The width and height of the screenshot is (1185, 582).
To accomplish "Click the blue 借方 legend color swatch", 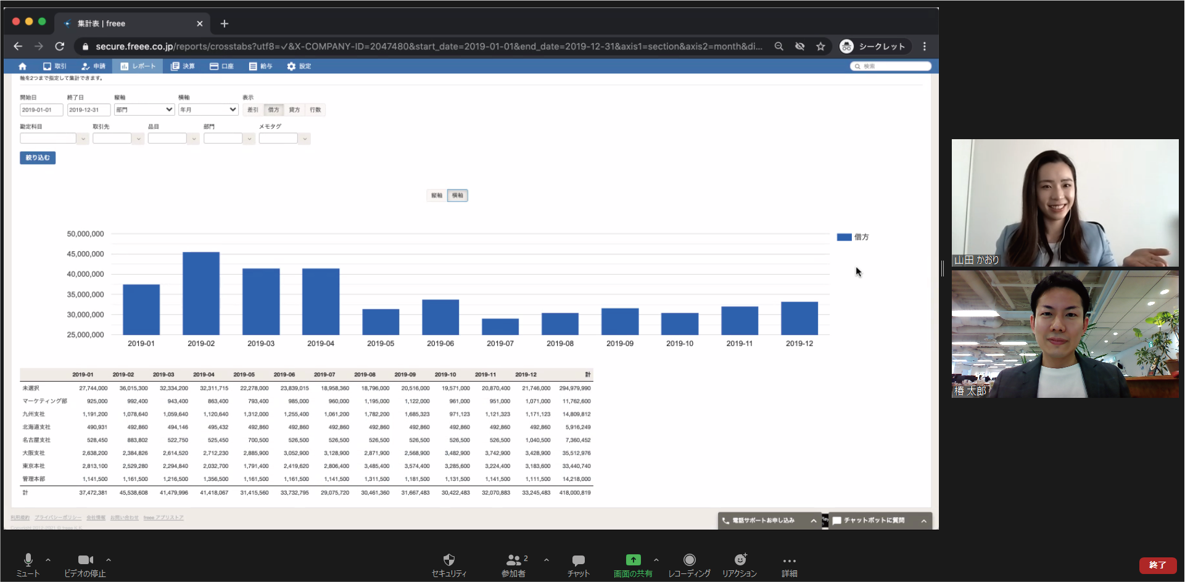I will [844, 237].
